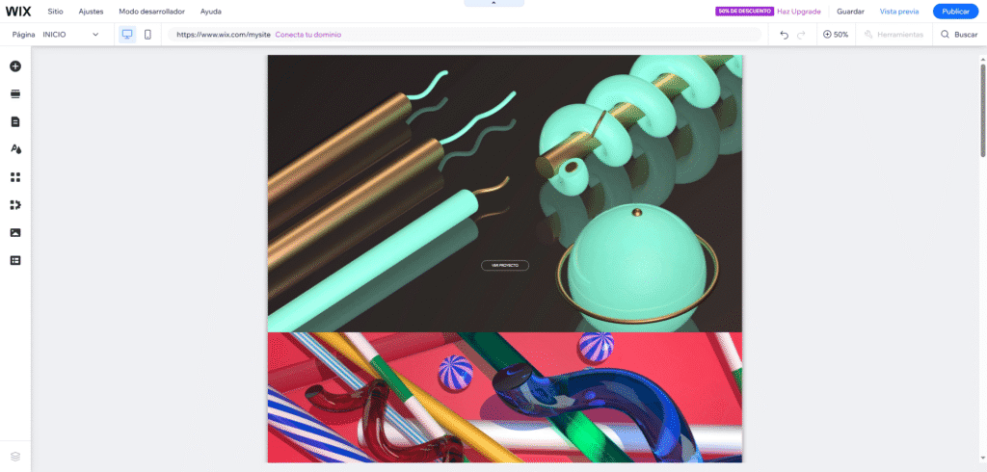Open the Add Apps grid icon
This screenshot has width=987, height=472.
tap(15, 177)
